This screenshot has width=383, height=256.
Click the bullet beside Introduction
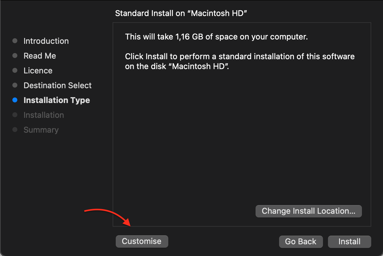click(15, 41)
